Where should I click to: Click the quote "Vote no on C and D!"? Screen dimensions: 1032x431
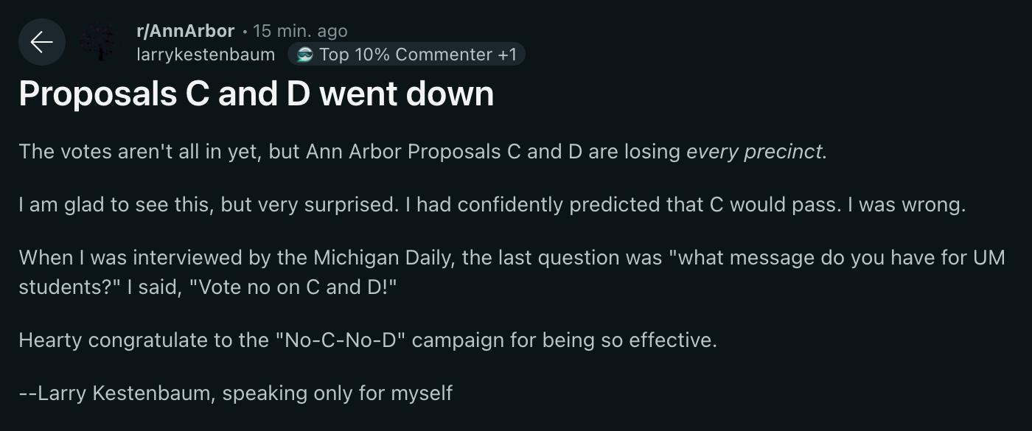point(293,287)
